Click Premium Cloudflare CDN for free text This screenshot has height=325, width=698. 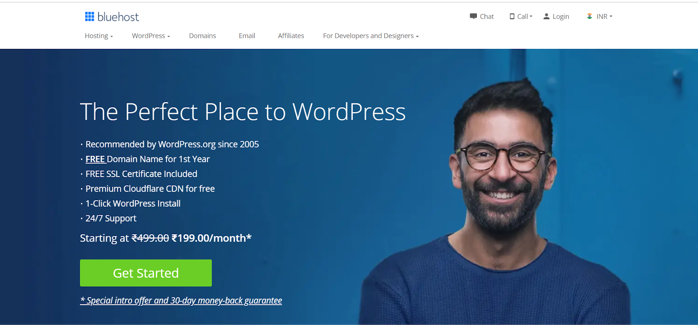150,189
